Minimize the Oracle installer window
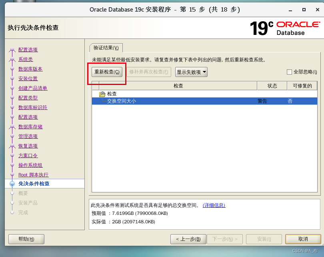Image resolution: width=324 pixels, height=257 pixels. point(290,10)
